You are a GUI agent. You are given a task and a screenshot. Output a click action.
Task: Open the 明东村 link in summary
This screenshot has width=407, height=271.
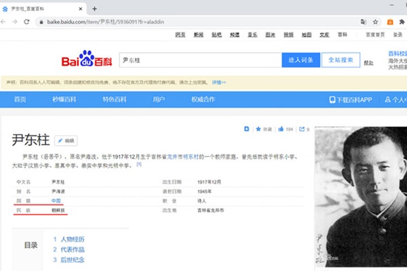tap(191, 157)
